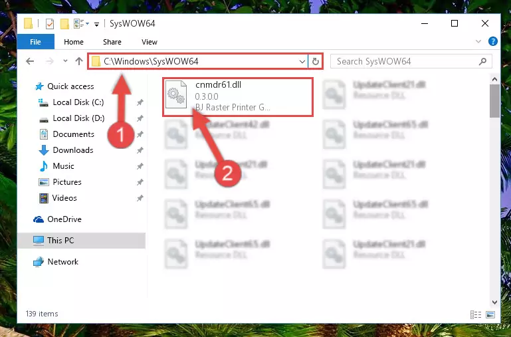Image resolution: width=511 pixels, height=337 pixels.
Task: Go forward with the right arrow
Action: 50,61
